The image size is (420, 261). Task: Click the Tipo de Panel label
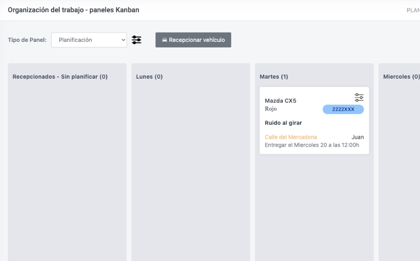(x=27, y=40)
